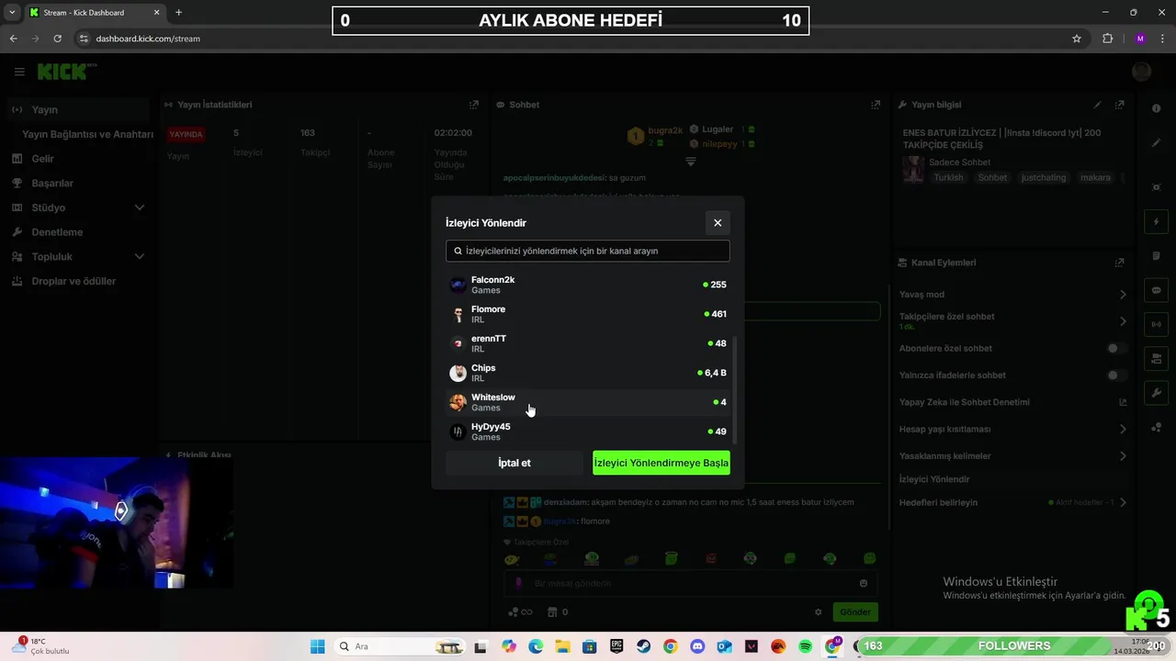This screenshot has width=1176, height=661.
Task: Pick Whiteslow channel row
Action: click(588, 402)
